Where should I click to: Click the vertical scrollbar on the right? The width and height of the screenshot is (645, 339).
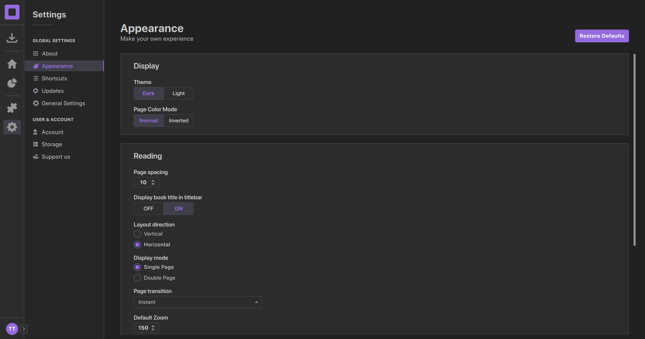pos(634,150)
